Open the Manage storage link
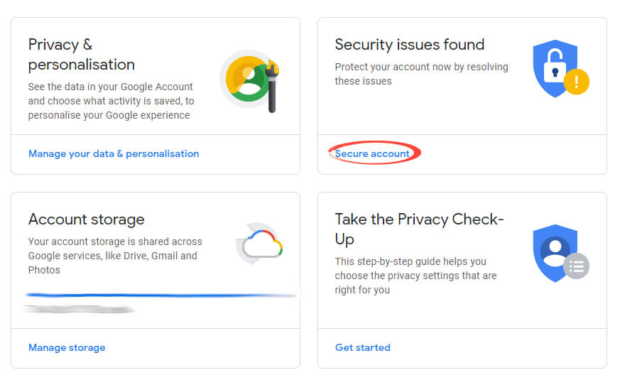 pyautogui.click(x=67, y=347)
